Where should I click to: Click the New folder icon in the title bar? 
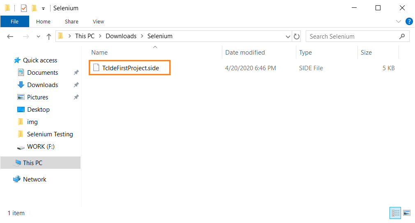[34, 8]
